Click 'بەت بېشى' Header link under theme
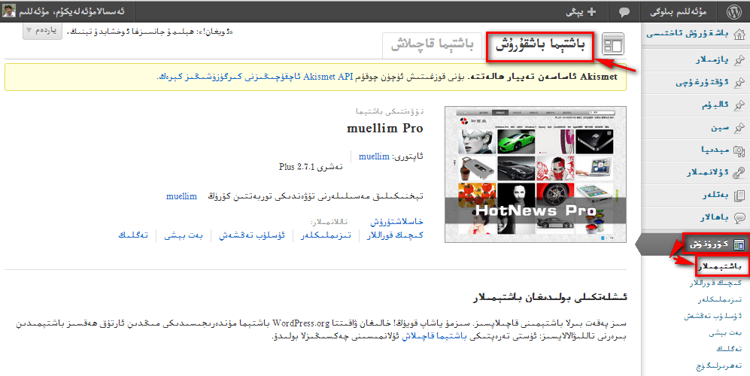The image size is (750, 376). point(184,235)
